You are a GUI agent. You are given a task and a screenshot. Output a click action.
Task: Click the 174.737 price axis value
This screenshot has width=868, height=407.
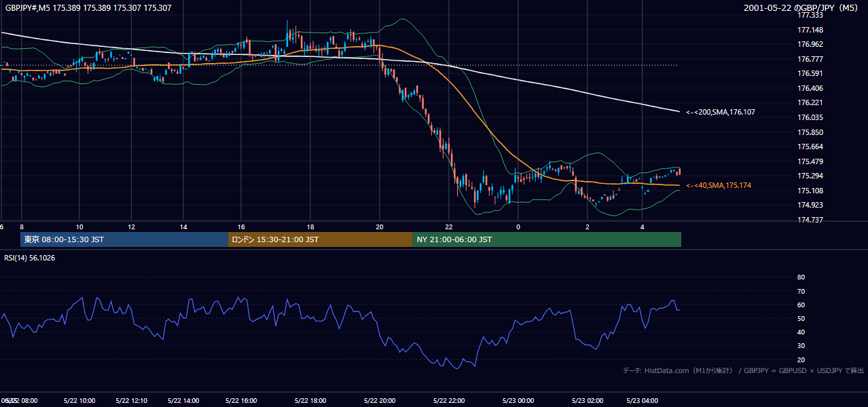coord(810,220)
